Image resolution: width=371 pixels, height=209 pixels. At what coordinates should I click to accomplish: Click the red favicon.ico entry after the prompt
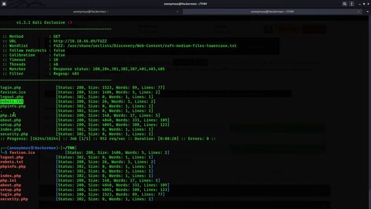click(22, 153)
